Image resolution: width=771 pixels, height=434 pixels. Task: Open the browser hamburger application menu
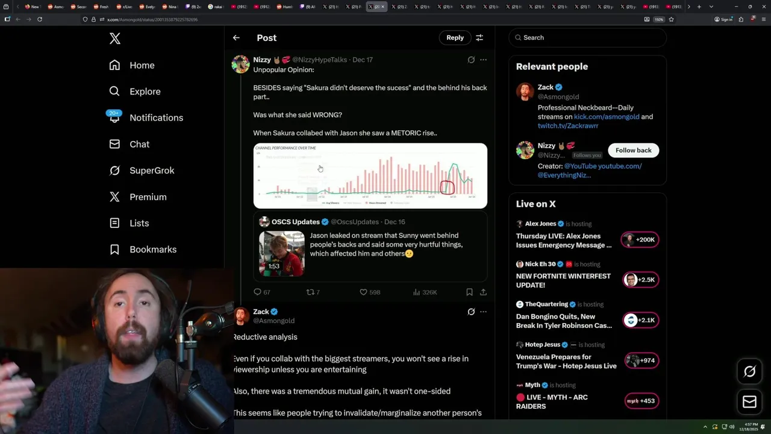click(x=763, y=19)
